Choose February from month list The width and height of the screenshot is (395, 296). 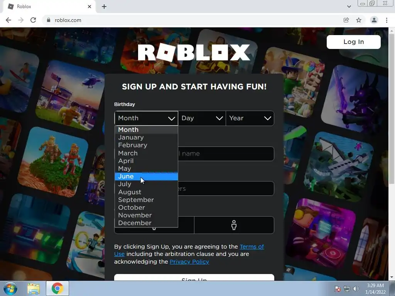(x=146, y=145)
